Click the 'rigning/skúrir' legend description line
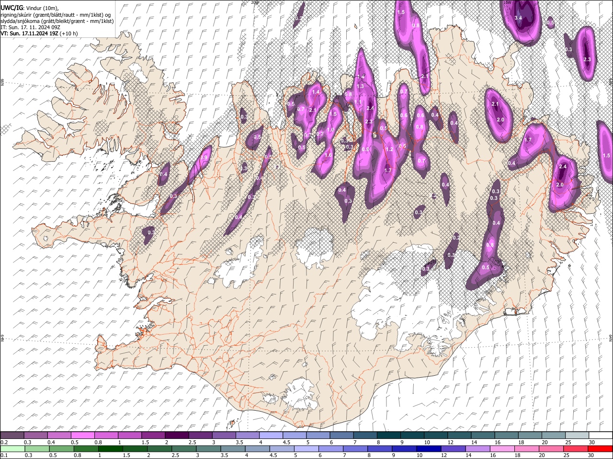This screenshot has width=613, height=459. [x=57, y=15]
